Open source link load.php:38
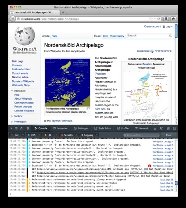186x208 pixels. tap(167, 179)
